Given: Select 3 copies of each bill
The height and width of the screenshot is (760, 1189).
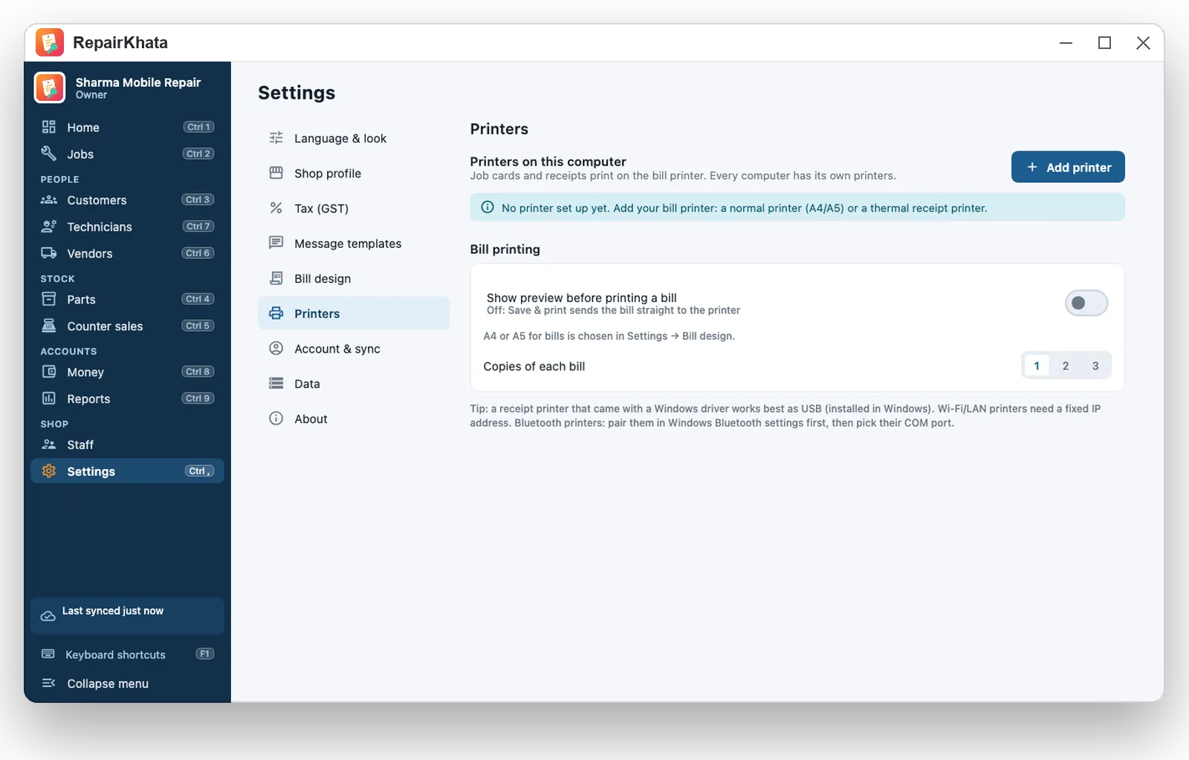Looking at the screenshot, I should coord(1095,366).
